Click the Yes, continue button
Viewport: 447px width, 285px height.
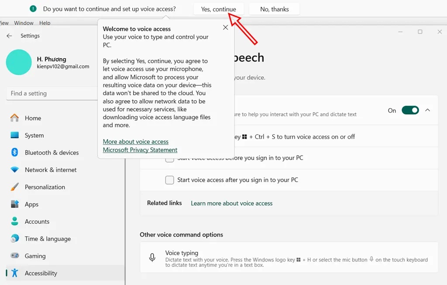[x=218, y=9]
